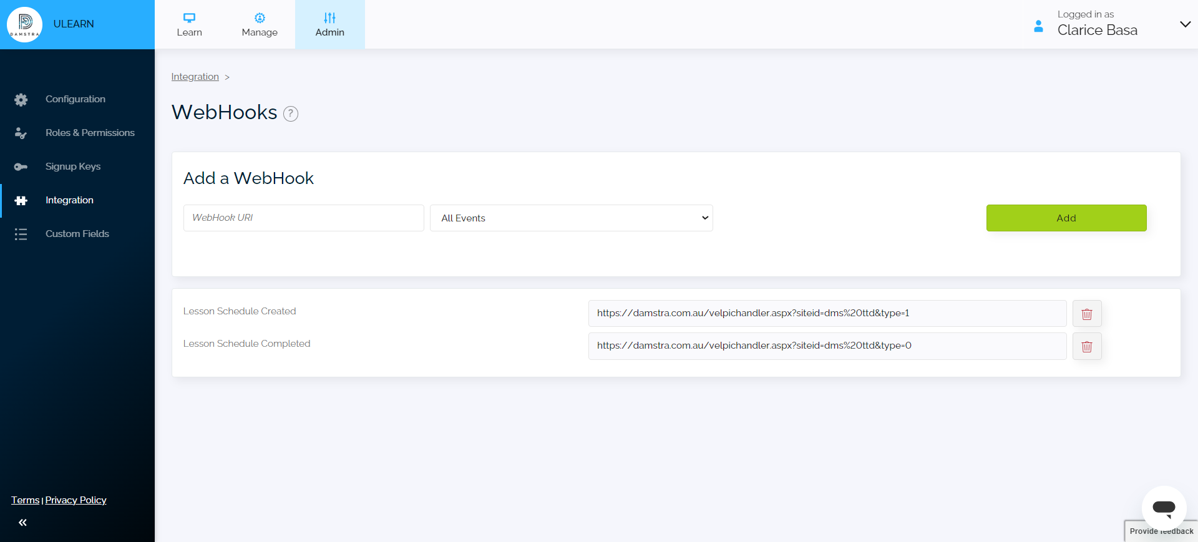Click the Admin sliders icon

[x=330, y=17]
